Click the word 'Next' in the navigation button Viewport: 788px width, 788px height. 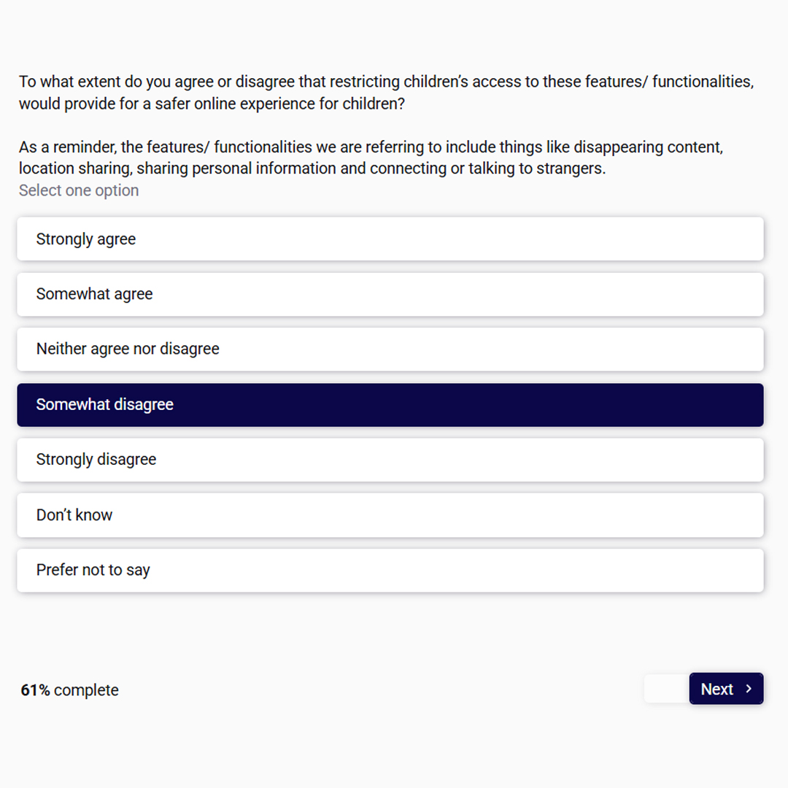[716, 689]
